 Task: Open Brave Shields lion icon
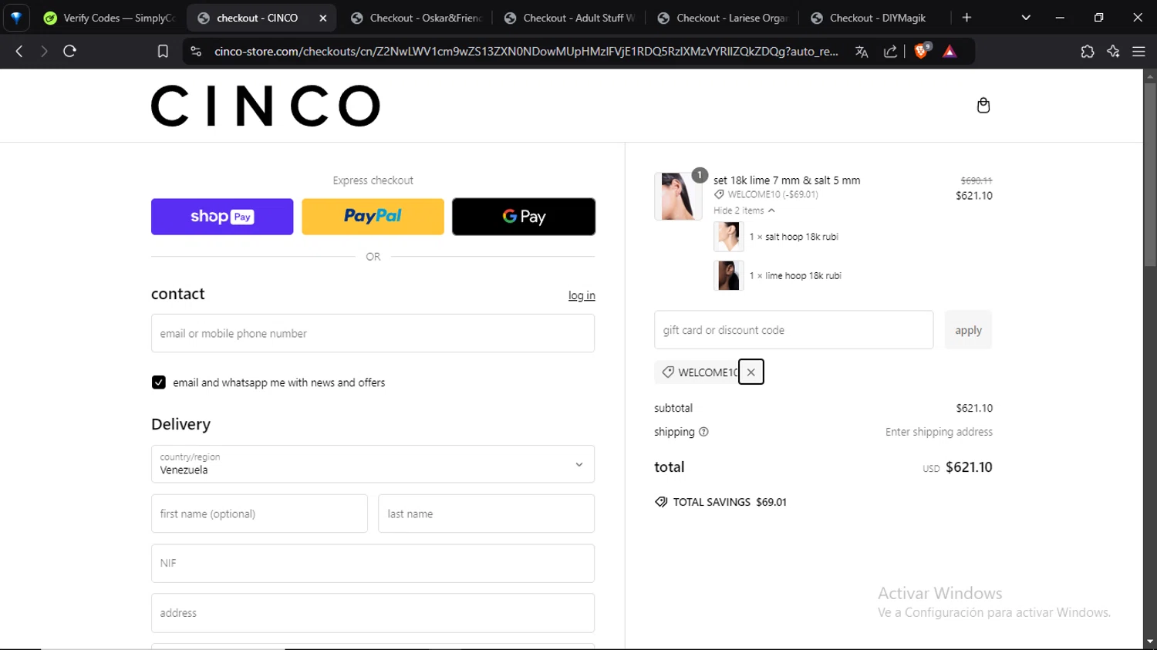tap(921, 51)
